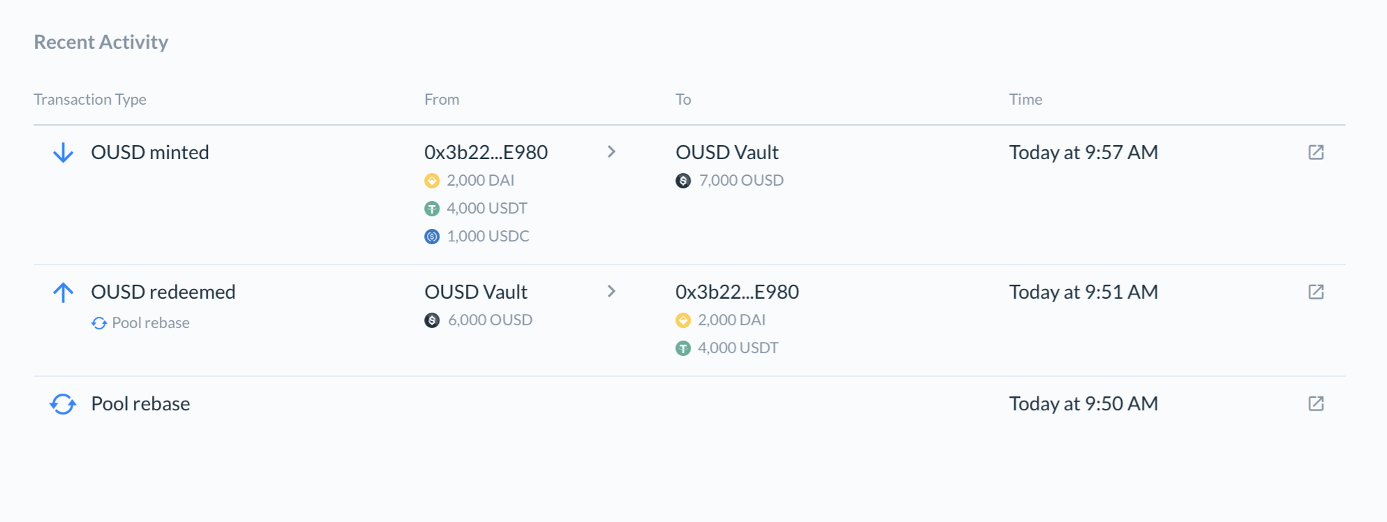The height and width of the screenshot is (522, 1387).
Task: Select the Pool rebase refresh icon
Action: point(63,403)
